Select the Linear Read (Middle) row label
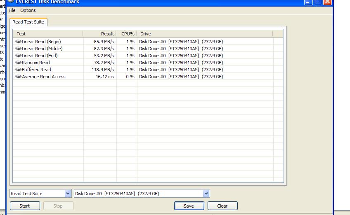Screen dimensions: 350x215 tap(42, 49)
